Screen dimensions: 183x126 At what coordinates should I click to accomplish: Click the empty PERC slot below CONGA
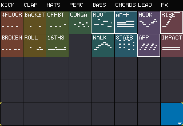pos(80,45)
